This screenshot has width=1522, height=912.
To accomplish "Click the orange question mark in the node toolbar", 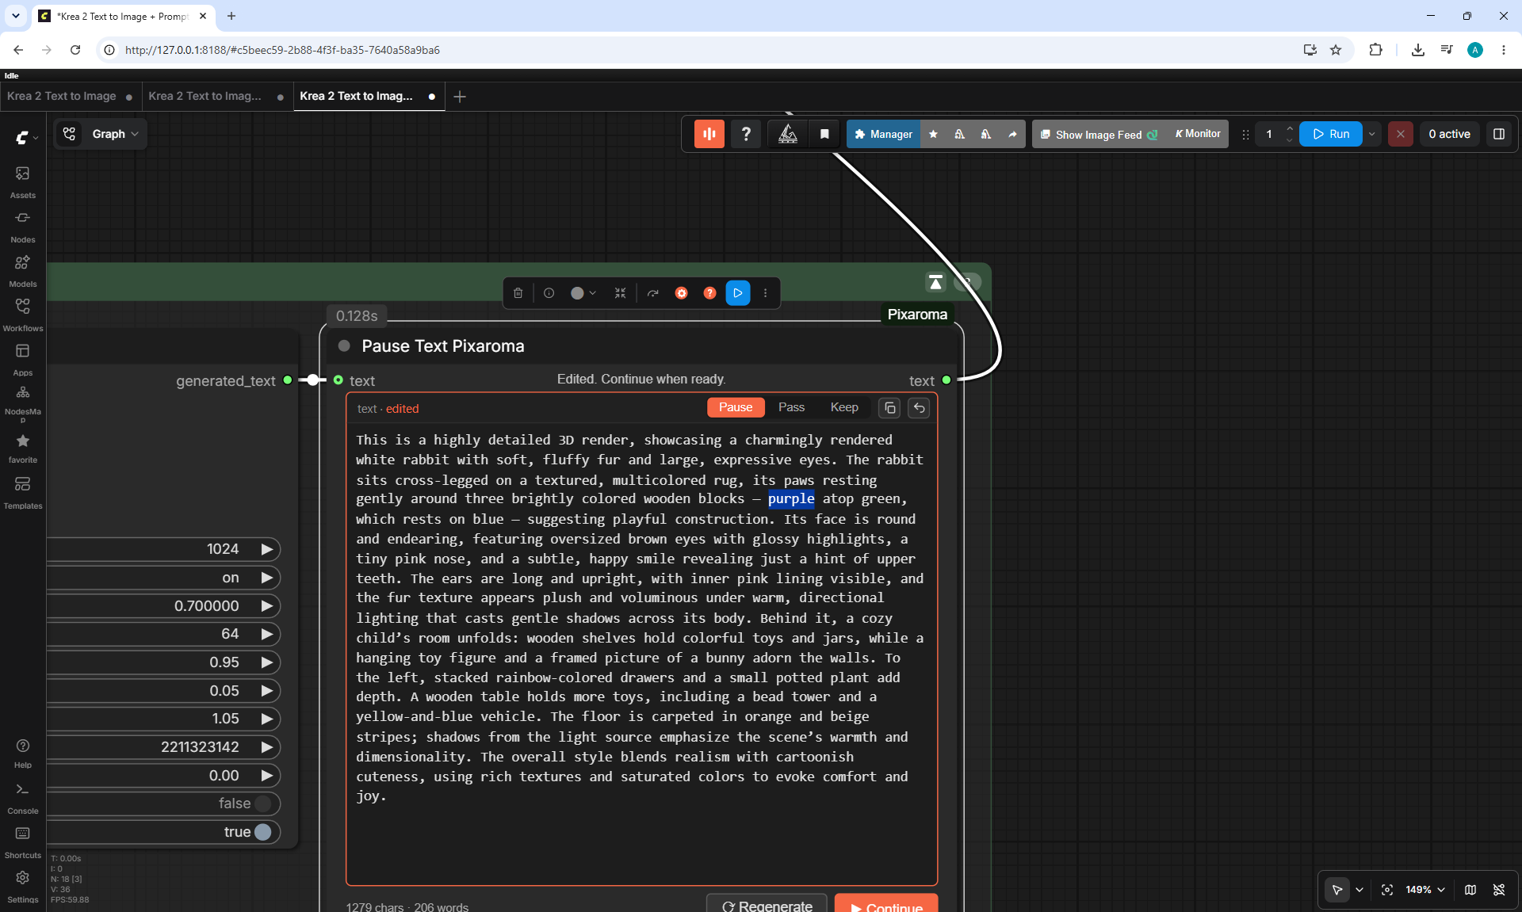I will 709,293.
